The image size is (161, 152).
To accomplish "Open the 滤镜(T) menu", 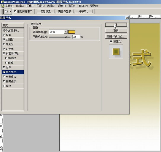I will [x=62, y=6].
